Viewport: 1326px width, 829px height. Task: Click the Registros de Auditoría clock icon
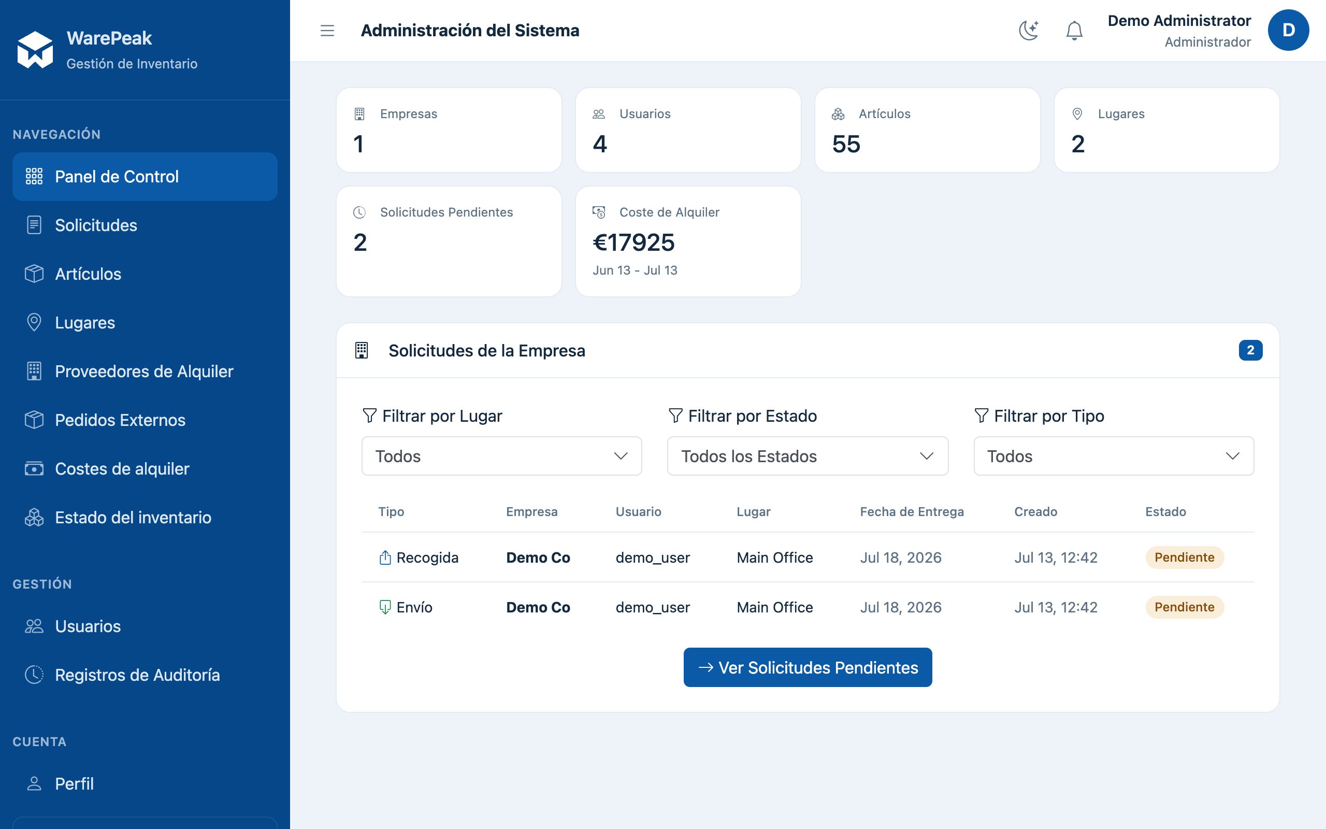coord(34,675)
